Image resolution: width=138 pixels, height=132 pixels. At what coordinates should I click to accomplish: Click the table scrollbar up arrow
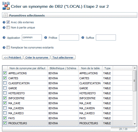click(135, 68)
